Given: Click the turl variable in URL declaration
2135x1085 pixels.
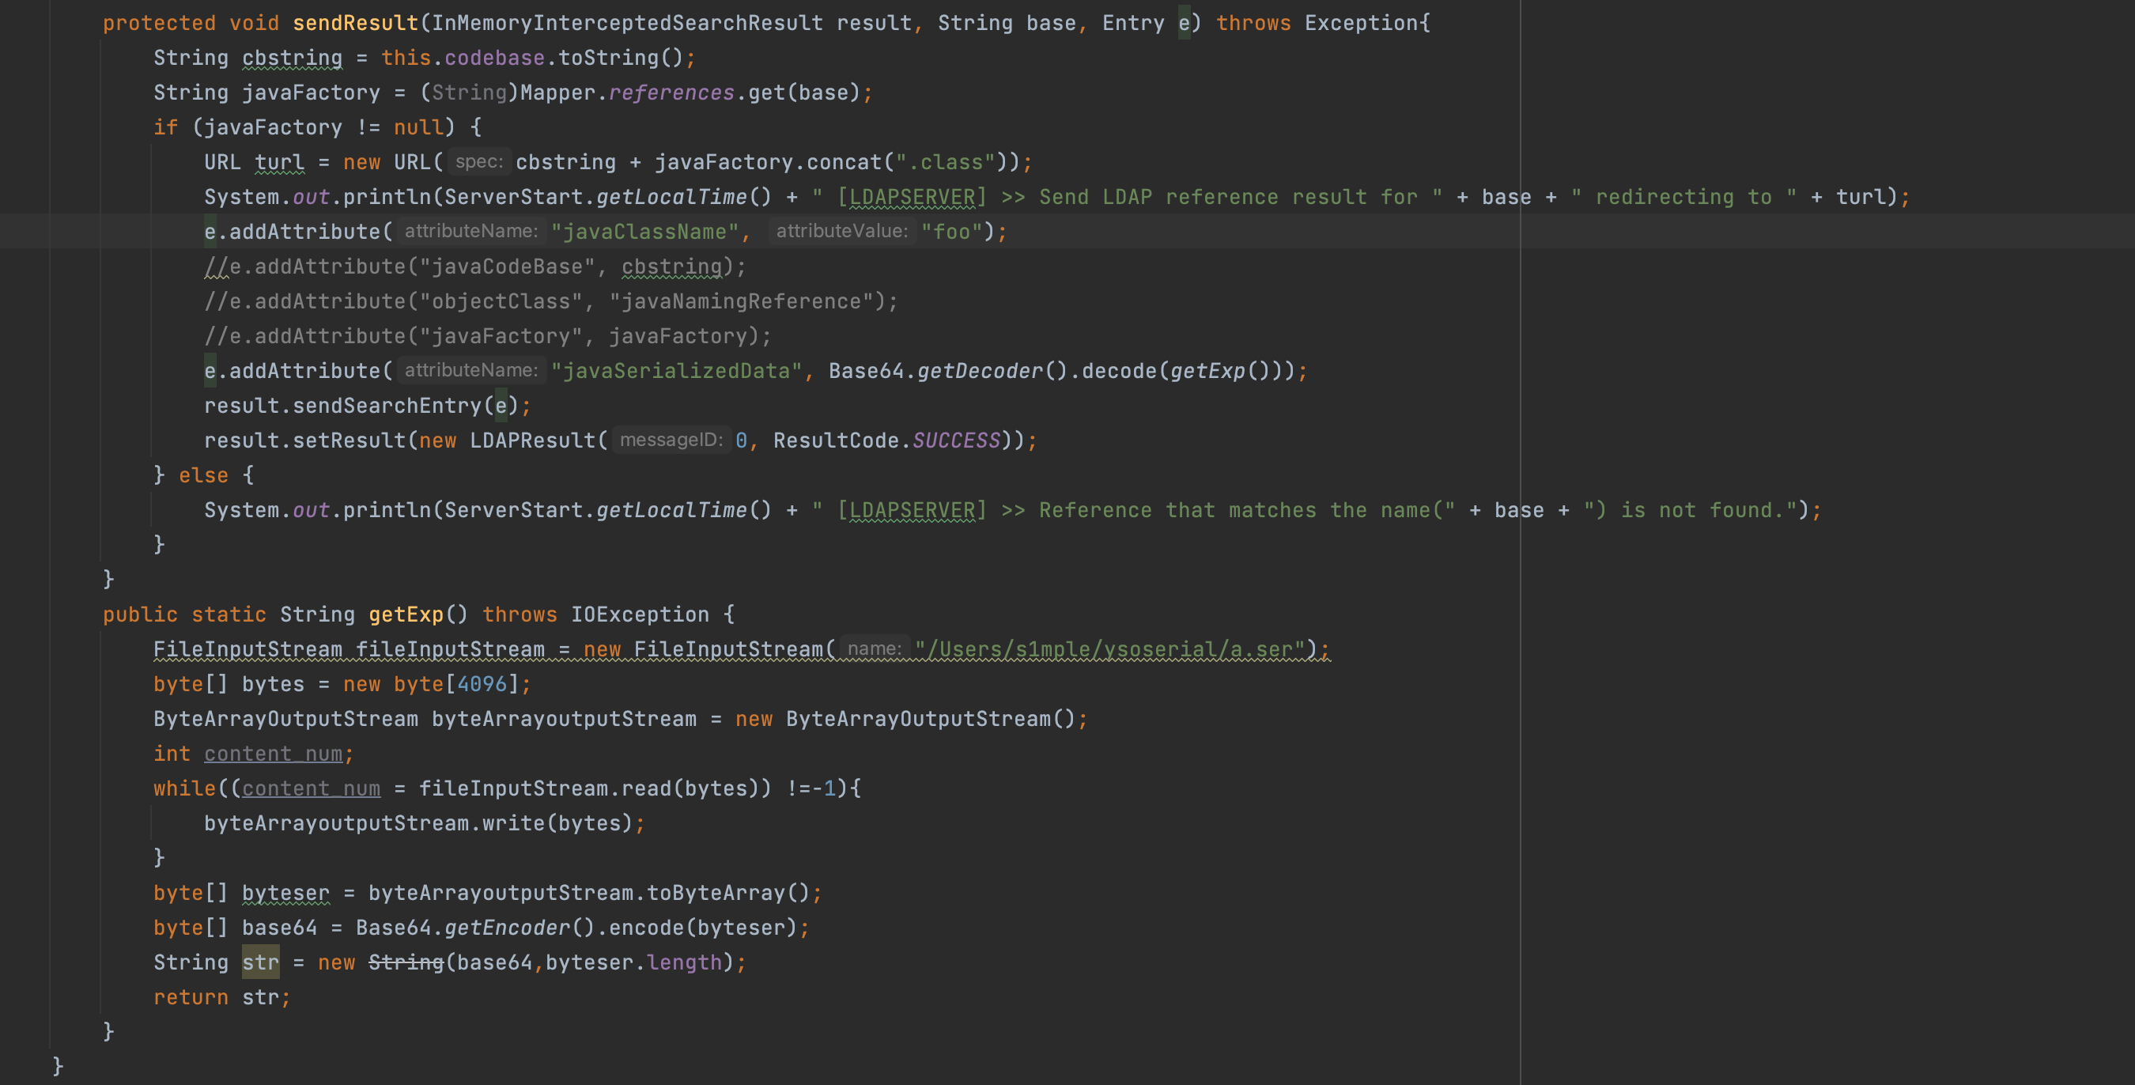Looking at the screenshot, I should click(279, 162).
